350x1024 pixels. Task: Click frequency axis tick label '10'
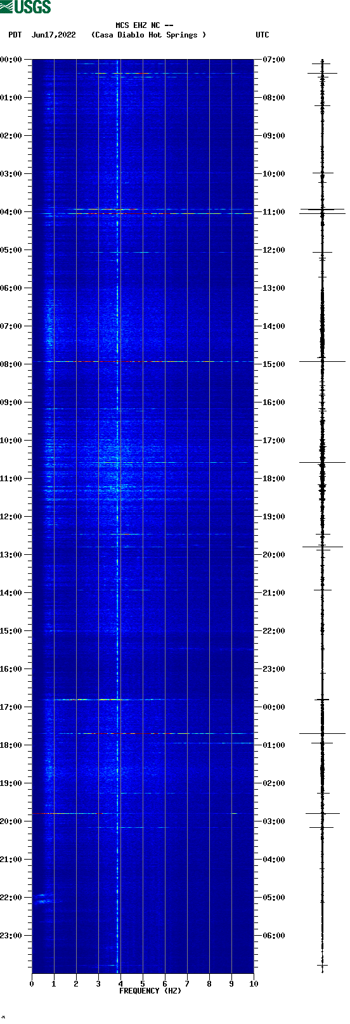[x=254, y=984]
